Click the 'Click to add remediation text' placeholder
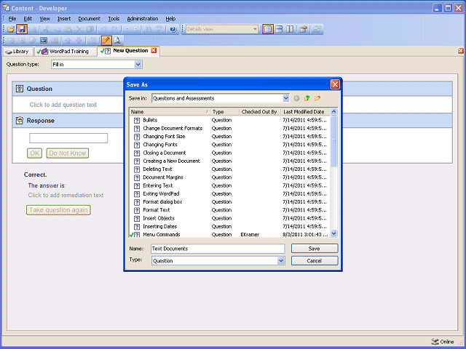The width and height of the screenshot is (466, 349). pos(66,196)
